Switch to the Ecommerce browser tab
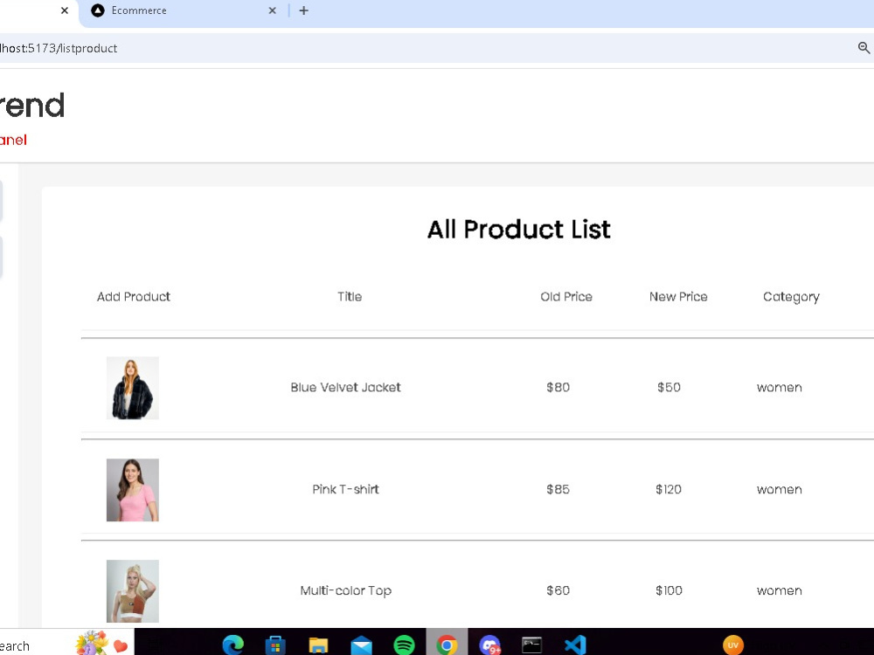The width and height of the screenshot is (874, 655). pyautogui.click(x=184, y=11)
